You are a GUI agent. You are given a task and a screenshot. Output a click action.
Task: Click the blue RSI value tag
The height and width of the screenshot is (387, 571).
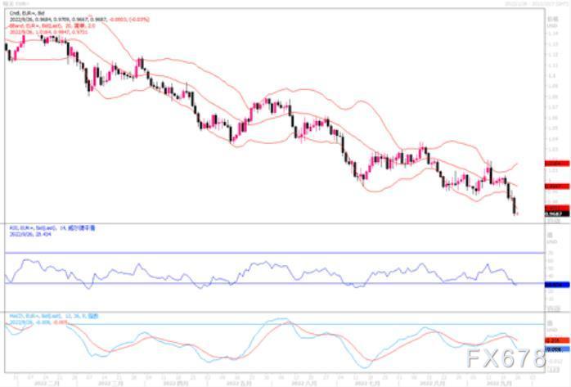557,285
